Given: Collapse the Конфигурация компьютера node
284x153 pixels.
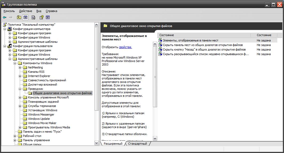Looking at the screenshot, I should [x=5, y=29].
